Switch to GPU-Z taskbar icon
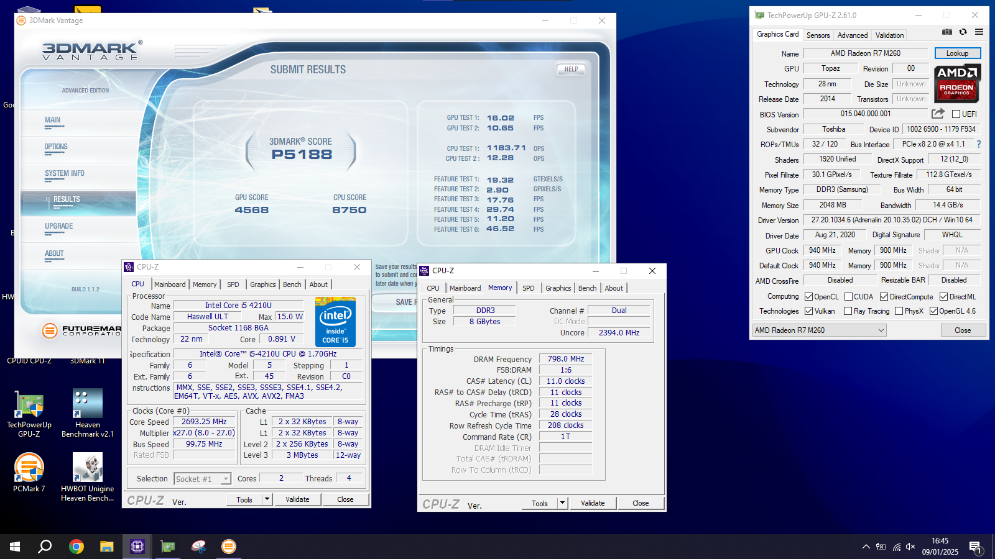995x559 pixels. [x=168, y=547]
